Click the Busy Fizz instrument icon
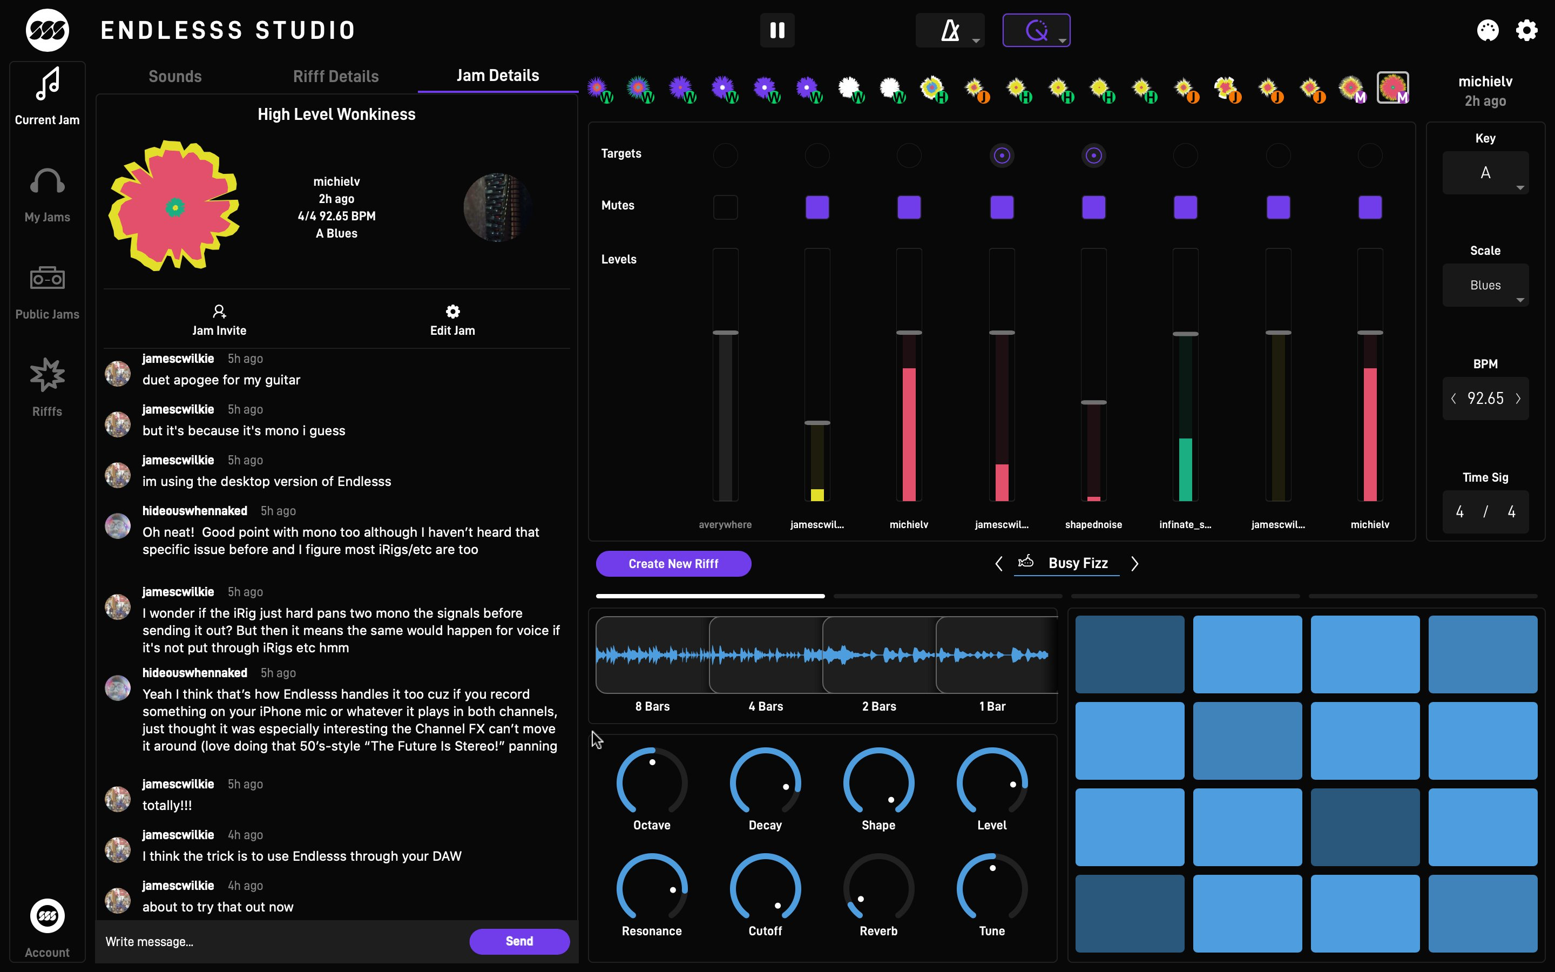The height and width of the screenshot is (972, 1555). (1026, 562)
